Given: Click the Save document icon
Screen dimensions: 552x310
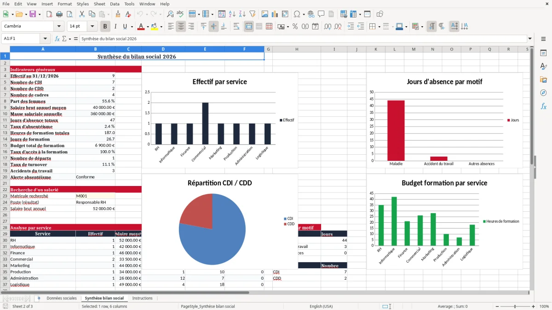Looking at the screenshot, I should (x=33, y=14).
